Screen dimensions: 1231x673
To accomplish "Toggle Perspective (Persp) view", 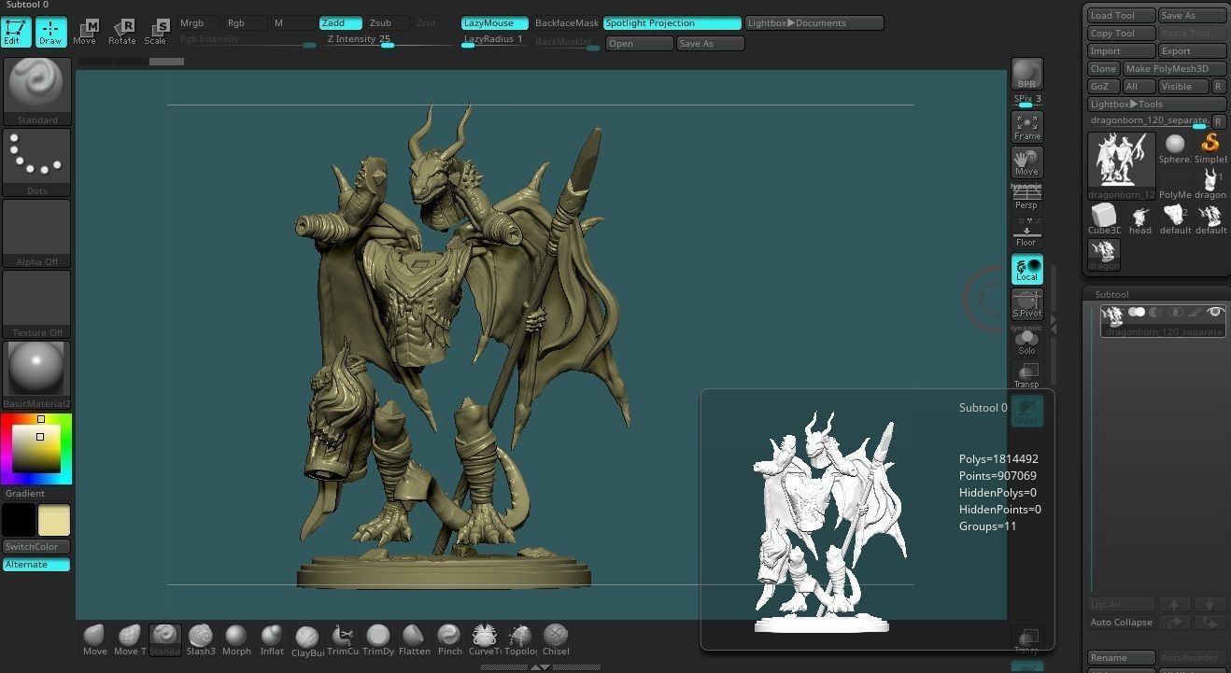I will 1027,198.
